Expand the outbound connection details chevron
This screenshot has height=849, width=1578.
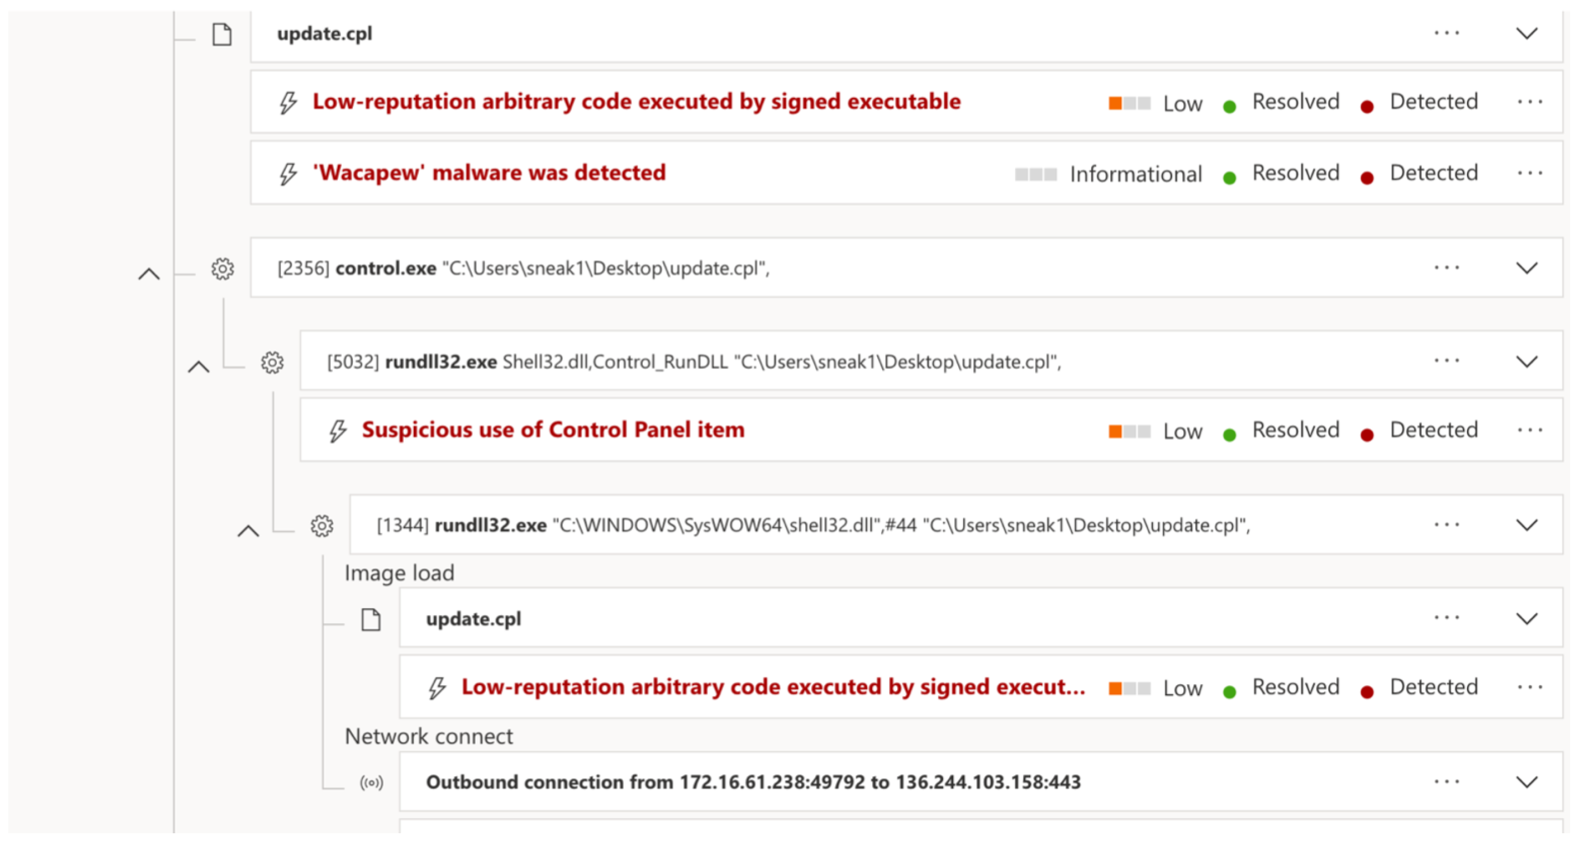[x=1526, y=782]
